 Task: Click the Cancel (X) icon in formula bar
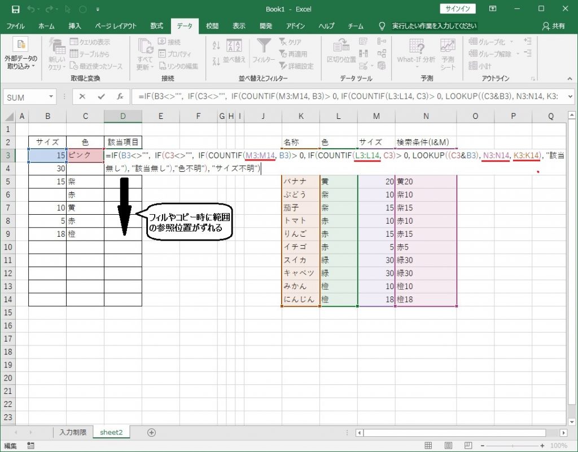coord(82,97)
